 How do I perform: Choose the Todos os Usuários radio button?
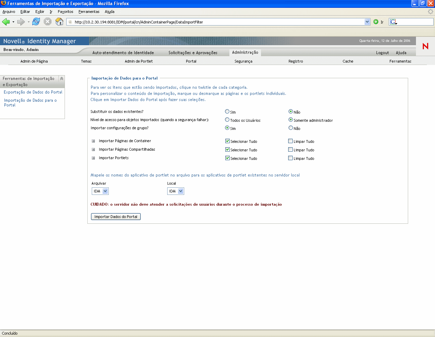pyautogui.click(x=227, y=120)
